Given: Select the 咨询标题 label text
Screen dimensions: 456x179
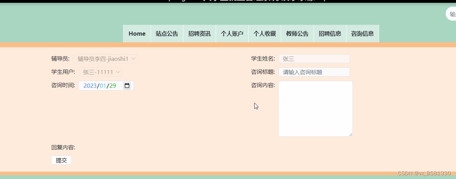Looking at the screenshot, I should [x=263, y=72].
